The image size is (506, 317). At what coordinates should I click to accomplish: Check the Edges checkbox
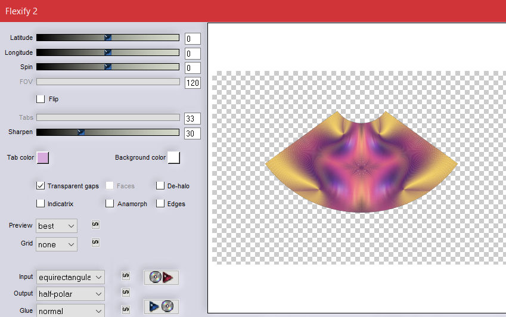[160, 203]
